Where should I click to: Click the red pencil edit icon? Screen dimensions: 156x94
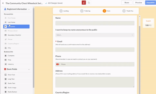click(x=84, y=3)
